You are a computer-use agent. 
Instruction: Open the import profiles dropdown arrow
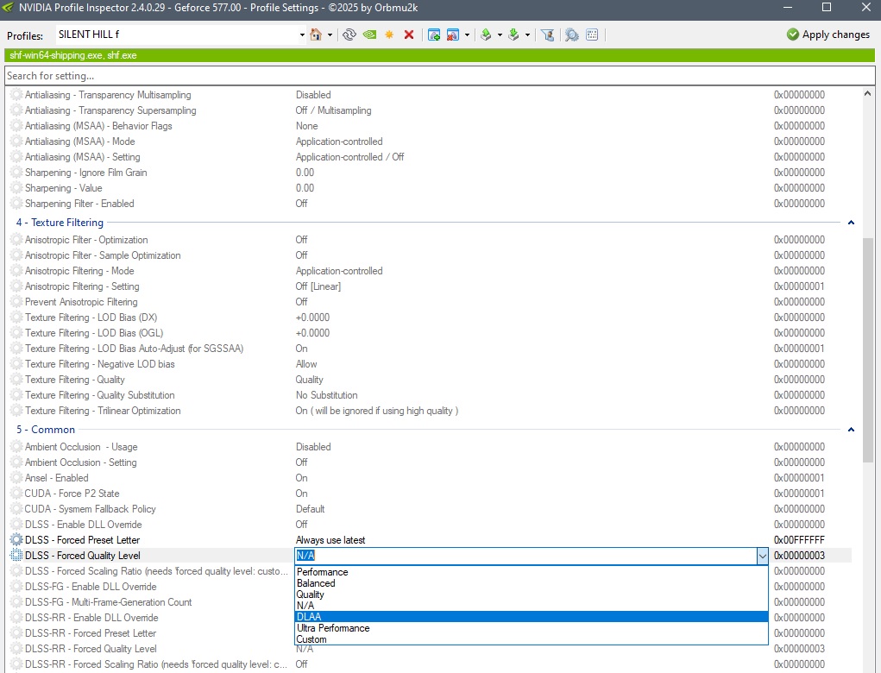(527, 35)
